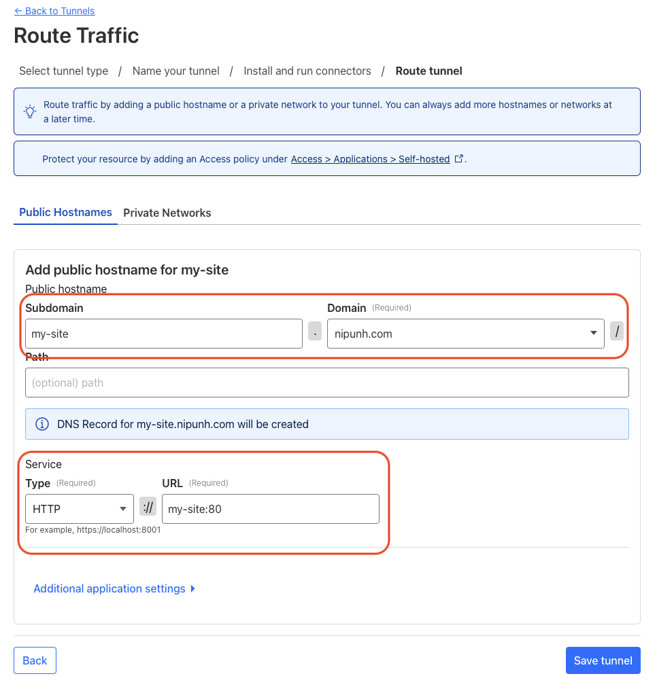Click the Install and run connectors step
The width and height of the screenshot is (657, 691).
(x=307, y=71)
